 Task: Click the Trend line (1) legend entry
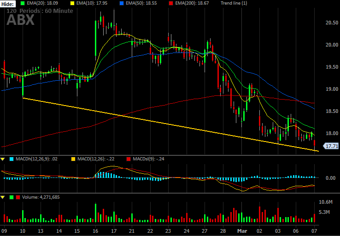234,3
